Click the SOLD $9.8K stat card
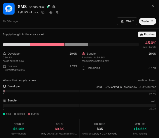Image resolution: width=159 pixels, height=138 pixels. click(x=59, y=128)
